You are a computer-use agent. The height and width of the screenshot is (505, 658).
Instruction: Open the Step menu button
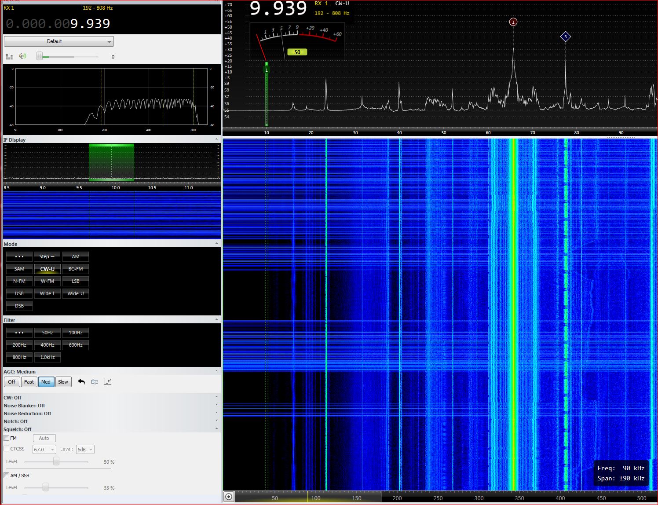coord(48,256)
